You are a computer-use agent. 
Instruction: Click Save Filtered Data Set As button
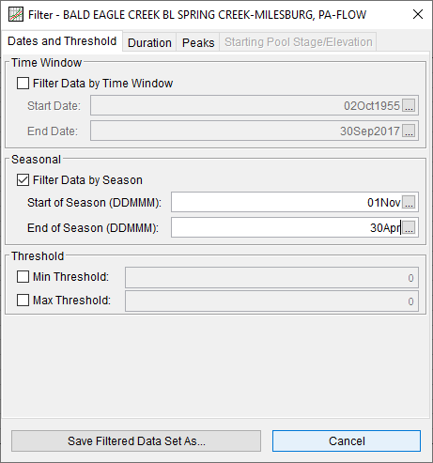(x=136, y=441)
